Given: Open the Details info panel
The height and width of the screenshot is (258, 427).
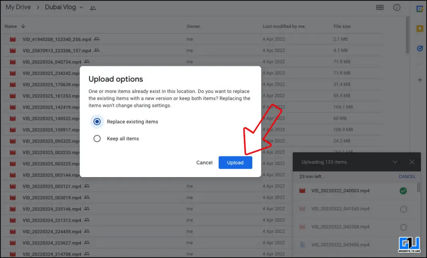Looking at the screenshot, I should tap(397, 7).
